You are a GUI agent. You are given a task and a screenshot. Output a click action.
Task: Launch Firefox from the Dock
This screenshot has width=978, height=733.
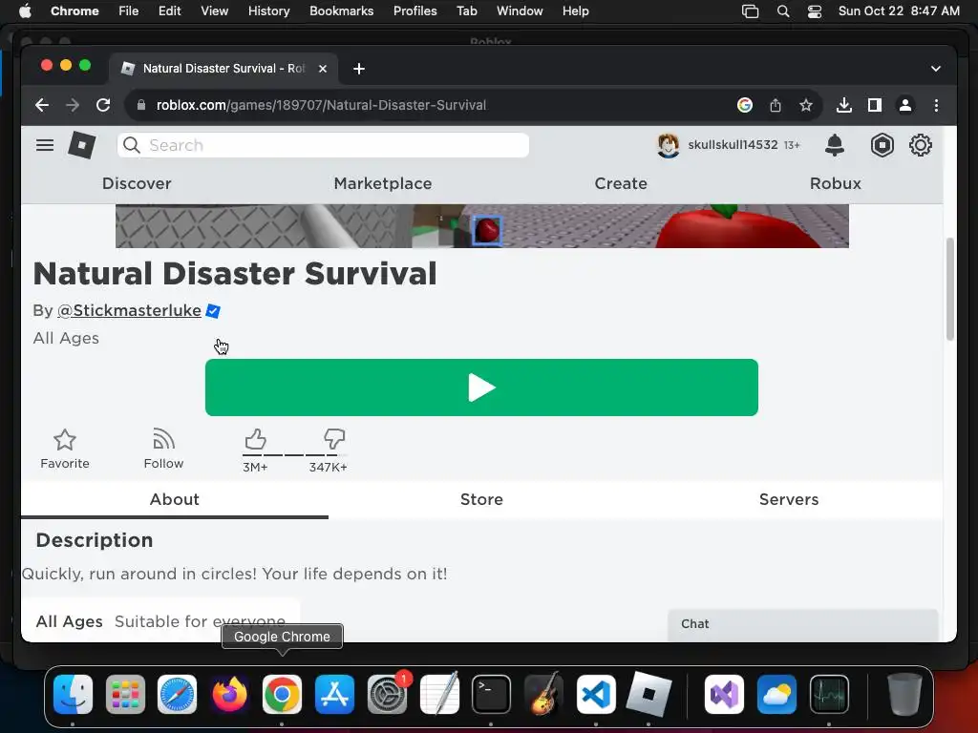[x=229, y=695]
